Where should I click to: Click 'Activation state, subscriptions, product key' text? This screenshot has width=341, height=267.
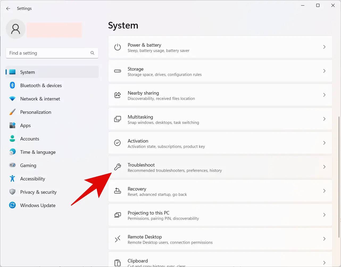click(x=166, y=147)
